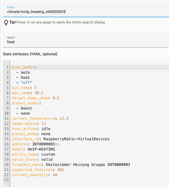This screenshot has height=188, width=169.
Task: Click the model HmIP-HEATING value
Action: 41,149
